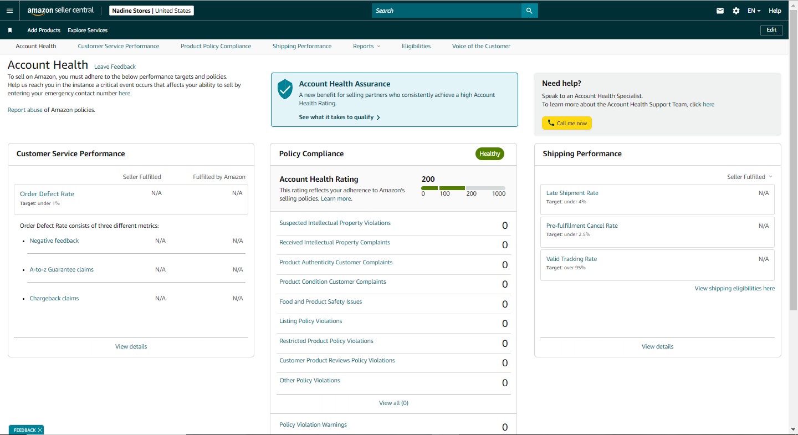Open Policy Violation Warnings
The height and width of the screenshot is (435, 798).
point(313,424)
